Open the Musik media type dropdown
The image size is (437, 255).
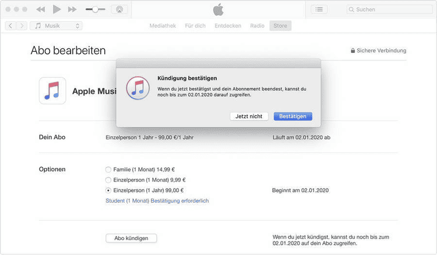[x=56, y=26]
